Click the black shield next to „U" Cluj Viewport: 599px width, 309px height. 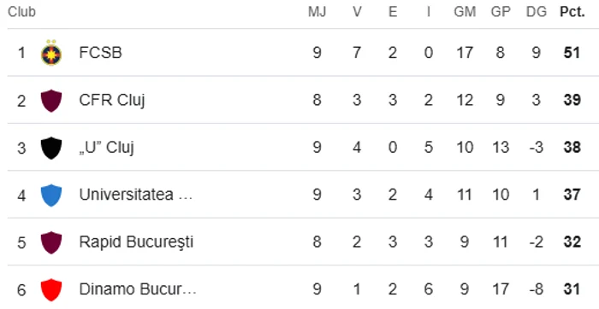(51, 148)
